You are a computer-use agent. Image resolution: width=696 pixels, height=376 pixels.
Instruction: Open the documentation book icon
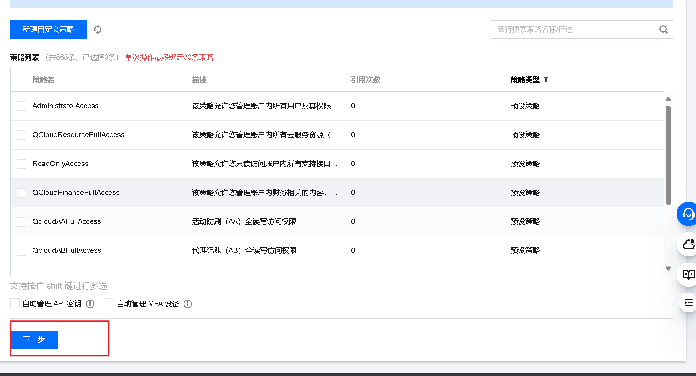tap(688, 275)
